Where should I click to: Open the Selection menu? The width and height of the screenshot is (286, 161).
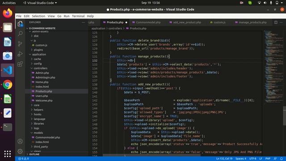point(38,16)
